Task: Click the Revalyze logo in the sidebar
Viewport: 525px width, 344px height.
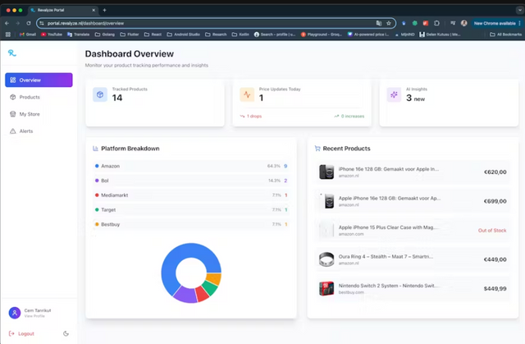Action: (x=12, y=53)
